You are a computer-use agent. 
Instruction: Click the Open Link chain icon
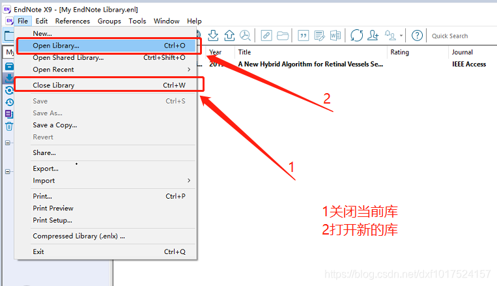click(x=266, y=36)
